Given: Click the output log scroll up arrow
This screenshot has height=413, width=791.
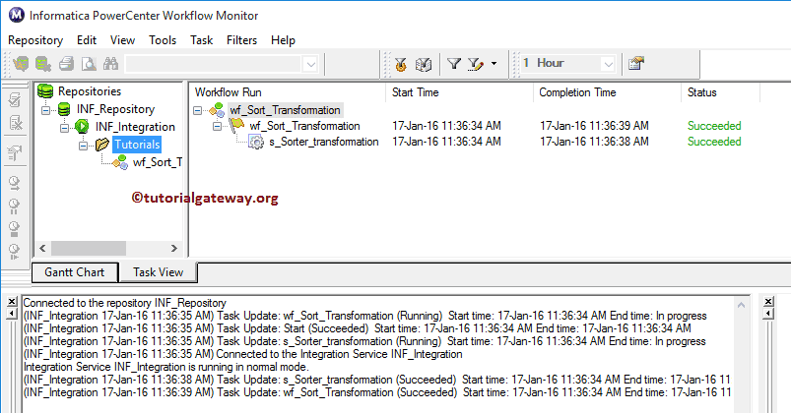Looking at the screenshot, I should [741, 305].
